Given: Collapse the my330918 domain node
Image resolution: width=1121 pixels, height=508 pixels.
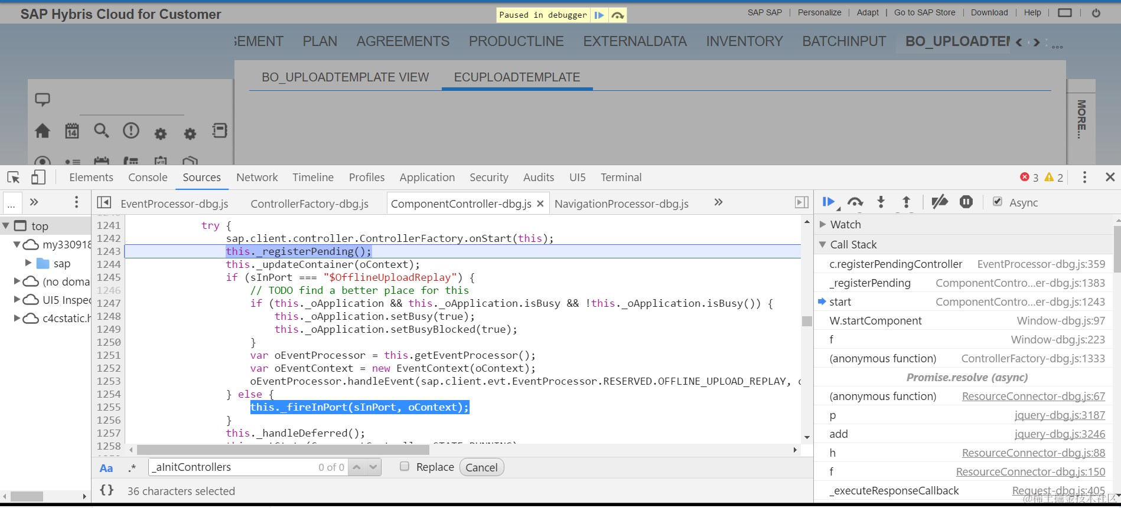Looking at the screenshot, I should [17, 244].
